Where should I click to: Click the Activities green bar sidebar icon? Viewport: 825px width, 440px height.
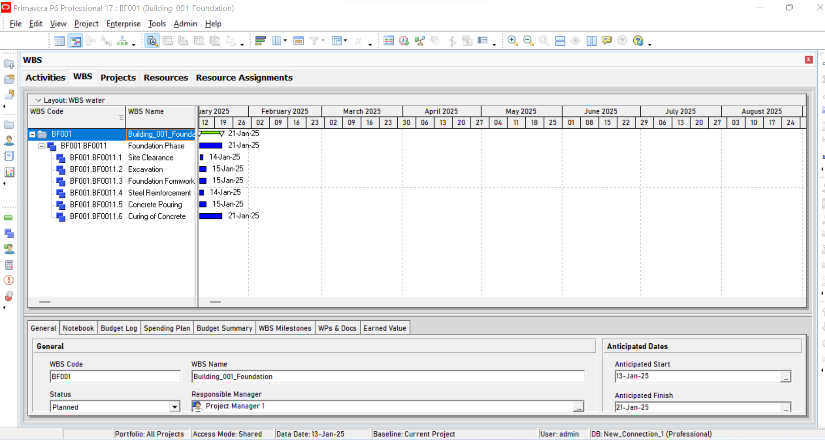click(9, 218)
